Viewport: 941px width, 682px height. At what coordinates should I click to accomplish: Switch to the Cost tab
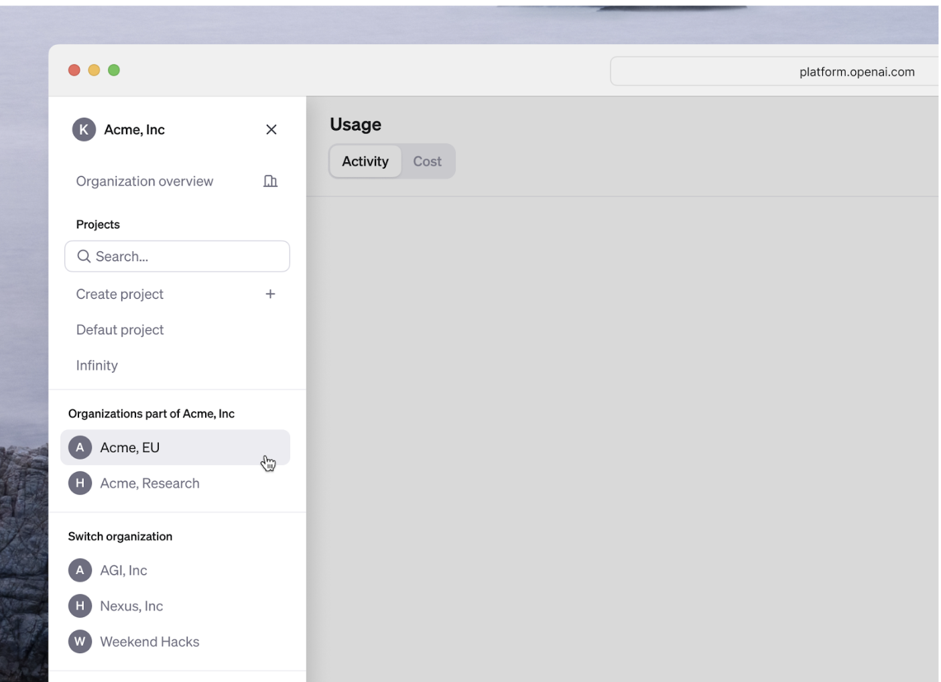coord(427,161)
